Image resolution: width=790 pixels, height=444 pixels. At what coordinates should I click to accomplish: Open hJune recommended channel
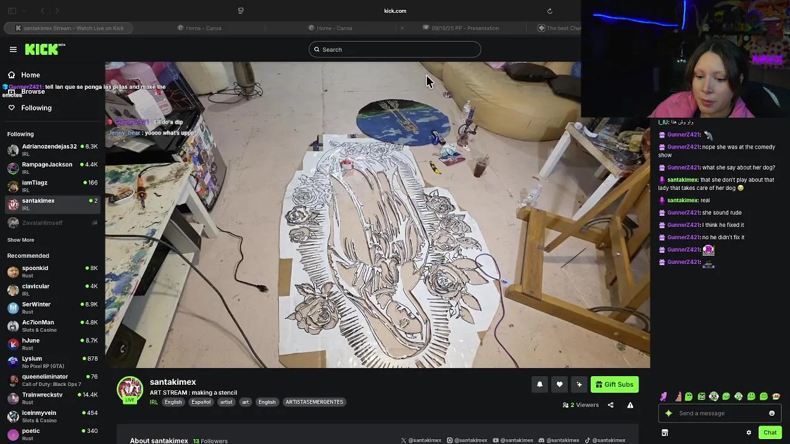click(52, 343)
